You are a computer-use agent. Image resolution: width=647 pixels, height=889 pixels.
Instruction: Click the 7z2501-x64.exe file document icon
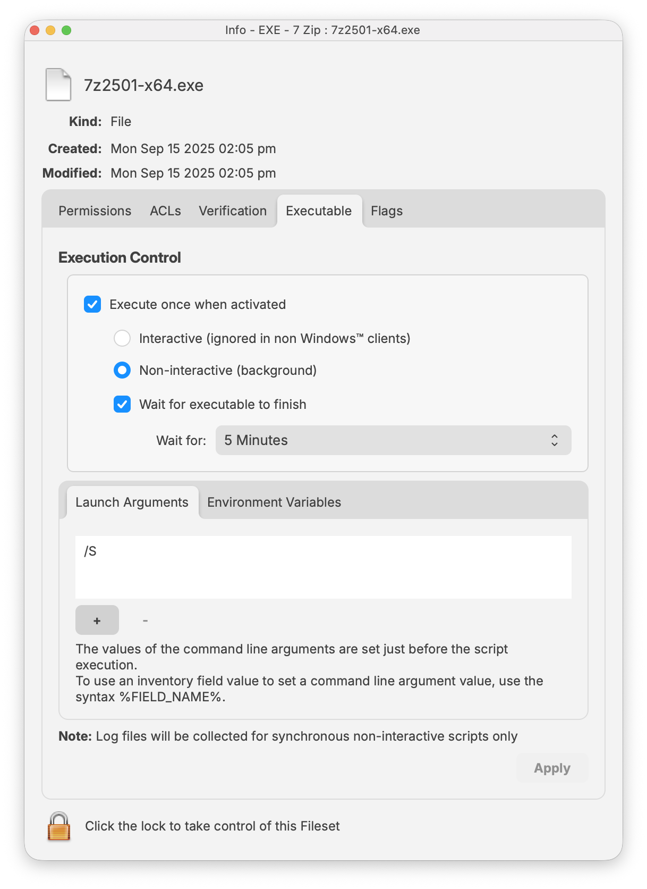click(x=58, y=85)
